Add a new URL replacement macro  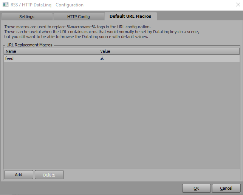(x=19, y=175)
